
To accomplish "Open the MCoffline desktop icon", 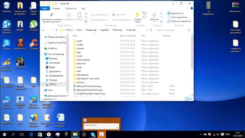I will [20, 63].
